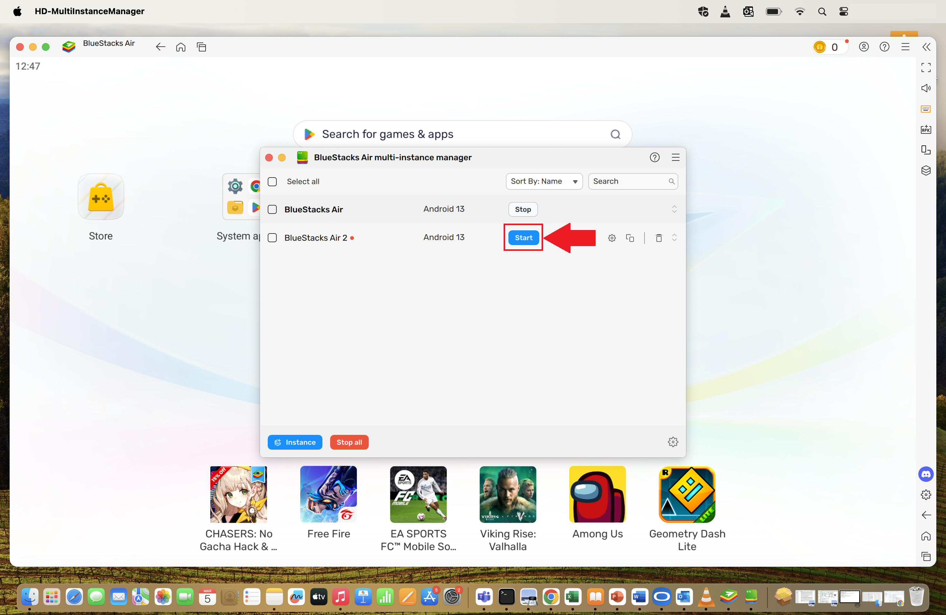Open the BlueStacks main hamburger menu
946x615 pixels.
tap(905, 47)
